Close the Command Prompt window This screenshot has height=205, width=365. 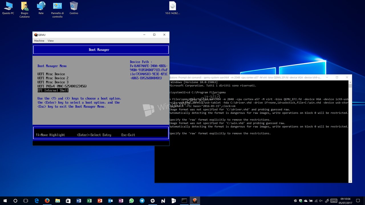click(347, 77)
